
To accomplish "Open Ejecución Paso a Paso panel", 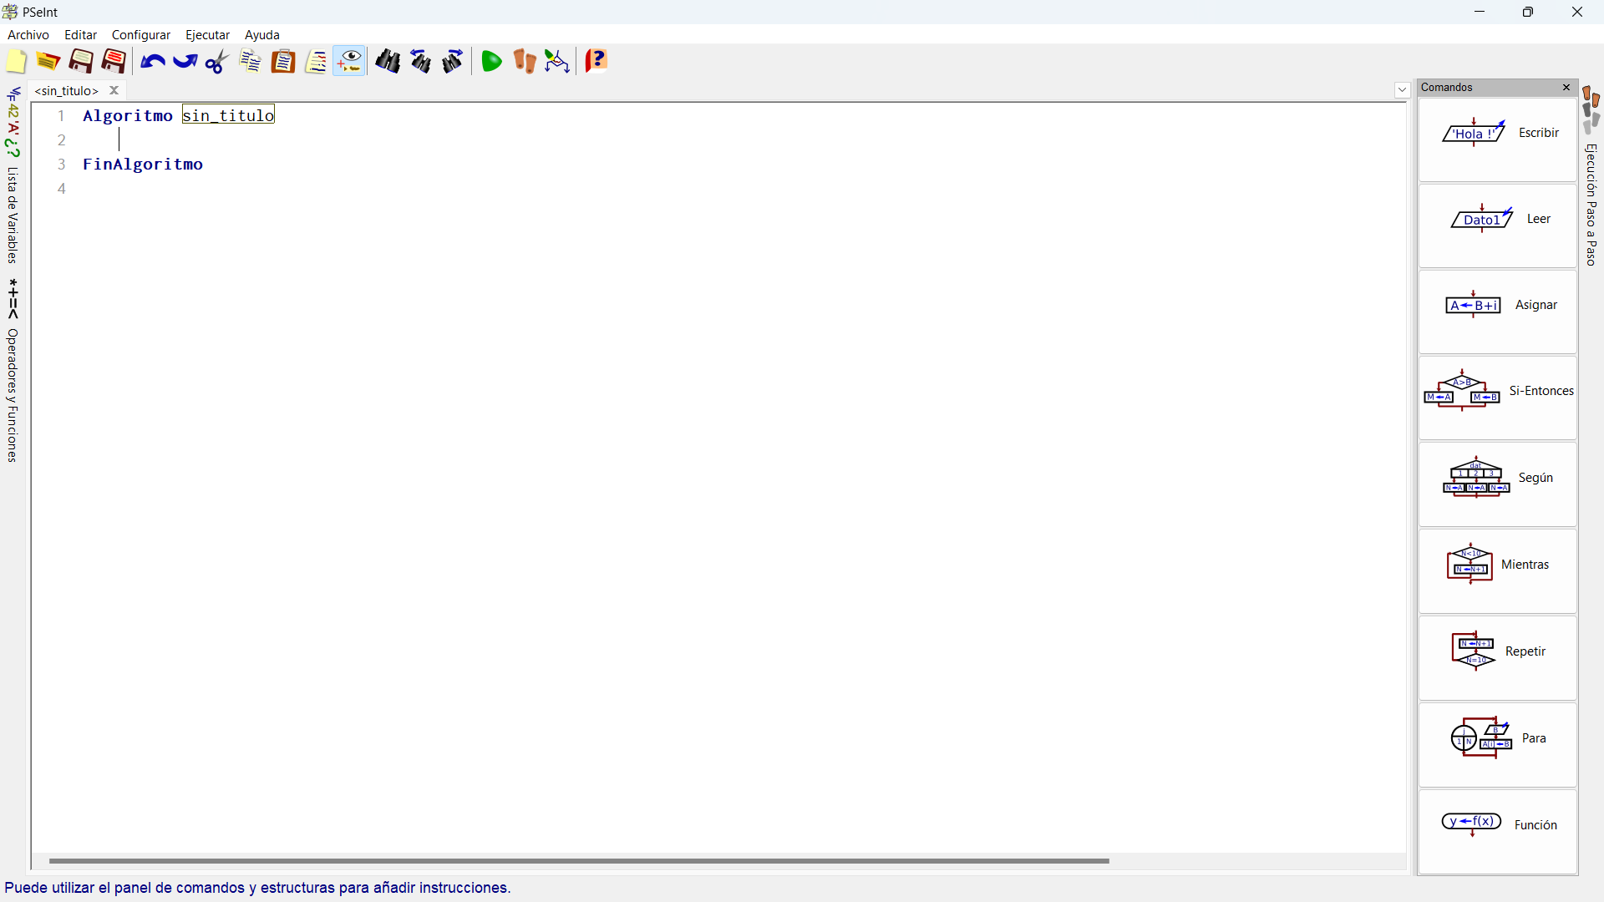I will tap(1591, 204).
